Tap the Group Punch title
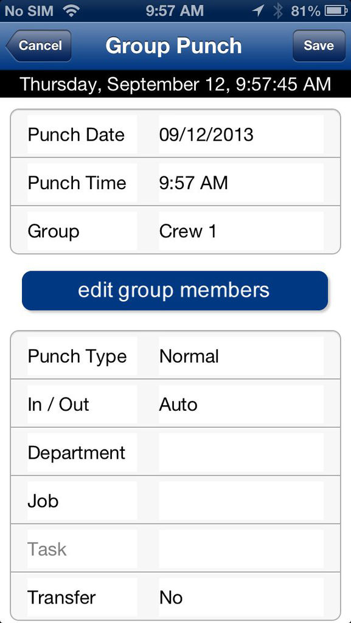Image resolution: width=351 pixels, height=623 pixels. click(x=173, y=46)
